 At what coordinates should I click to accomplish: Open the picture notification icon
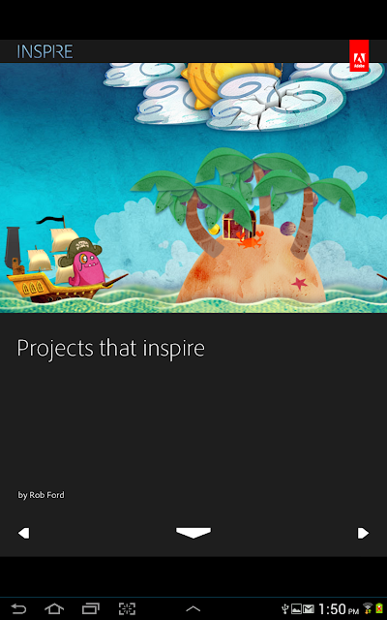click(297, 609)
